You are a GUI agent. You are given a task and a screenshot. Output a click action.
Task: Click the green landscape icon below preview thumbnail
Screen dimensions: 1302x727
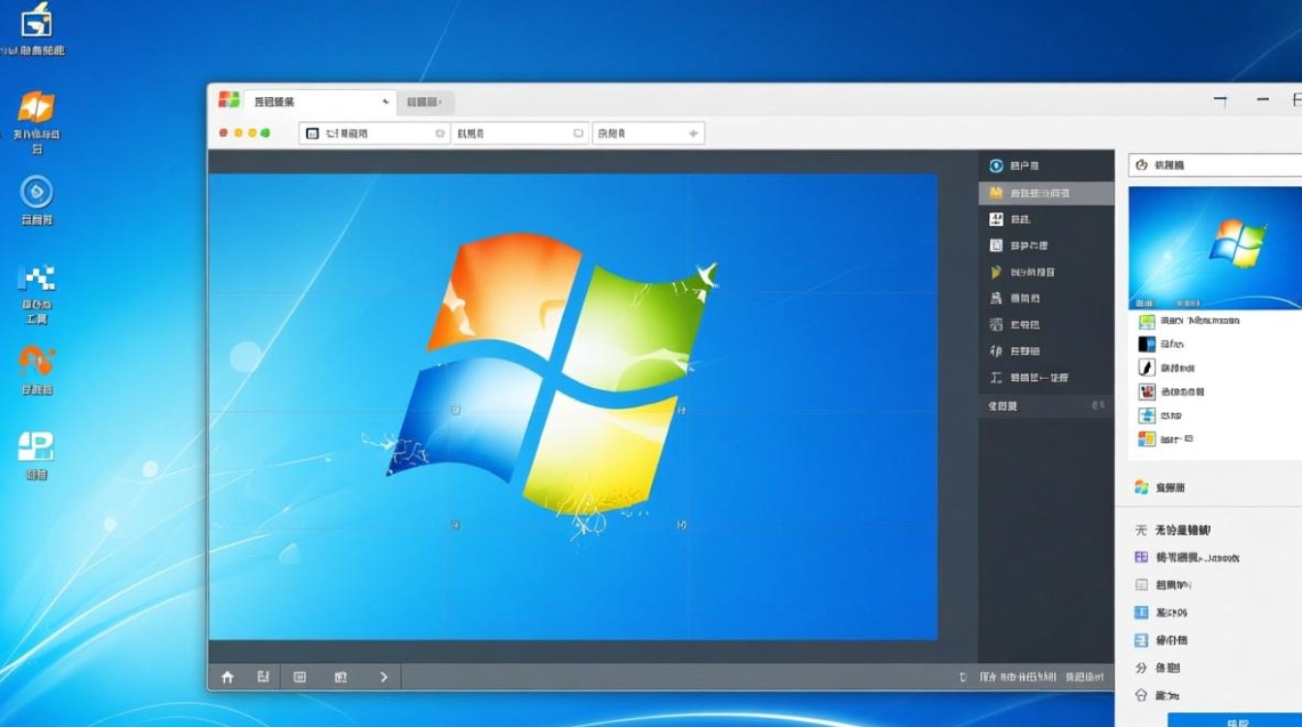coord(1146,321)
